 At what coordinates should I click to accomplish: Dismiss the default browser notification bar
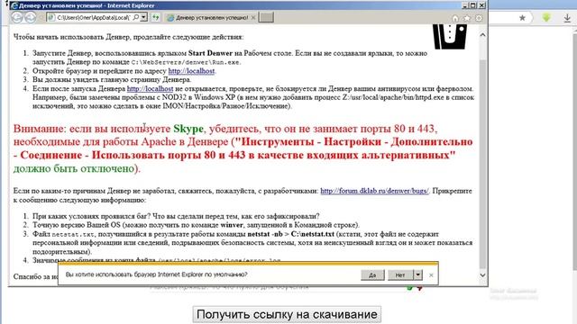pyautogui.click(x=431, y=274)
